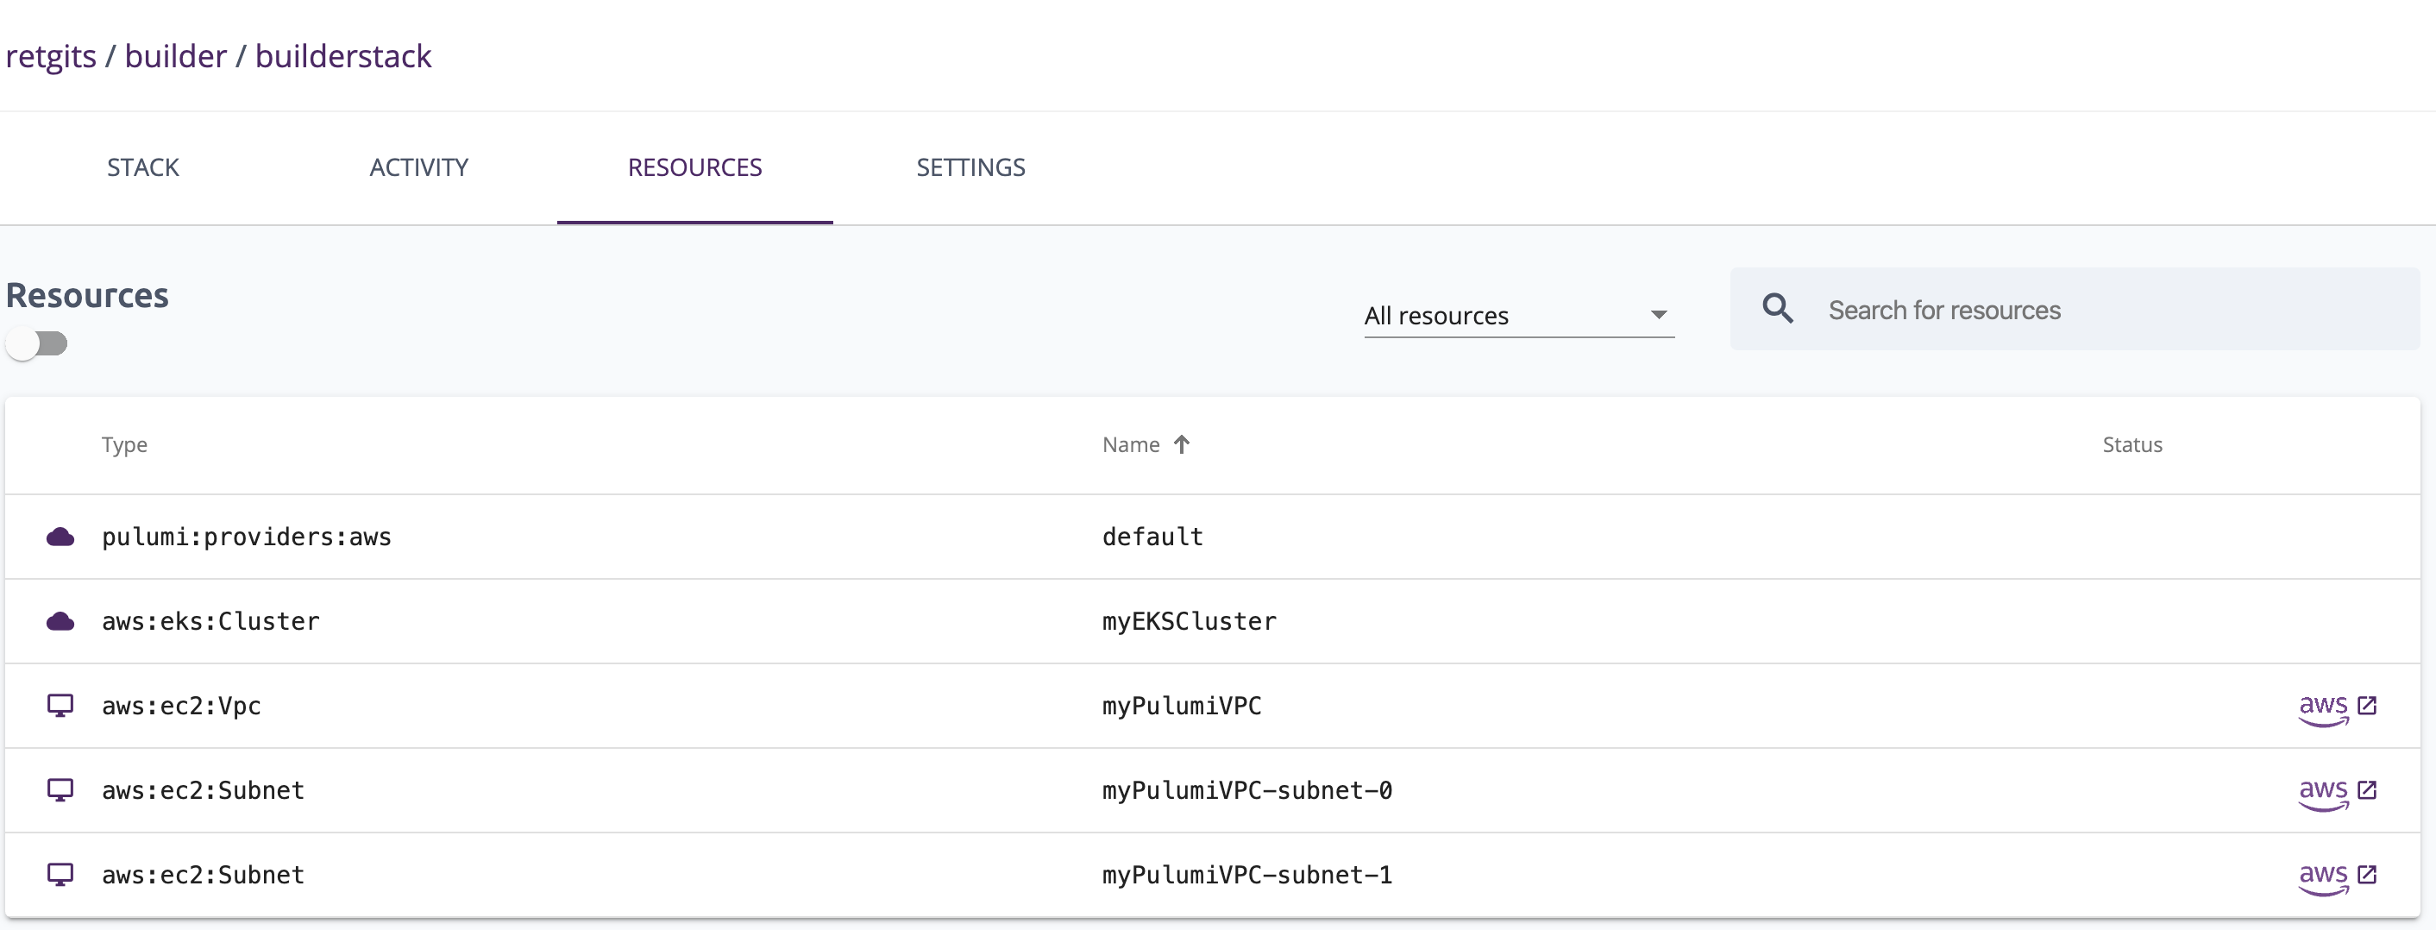
Task: Click the Name sort arrow icon
Action: tap(1182, 444)
